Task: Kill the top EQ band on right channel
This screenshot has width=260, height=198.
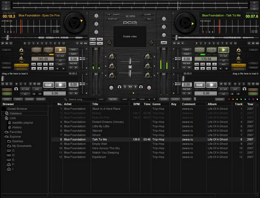Action: (x=154, y=57)
